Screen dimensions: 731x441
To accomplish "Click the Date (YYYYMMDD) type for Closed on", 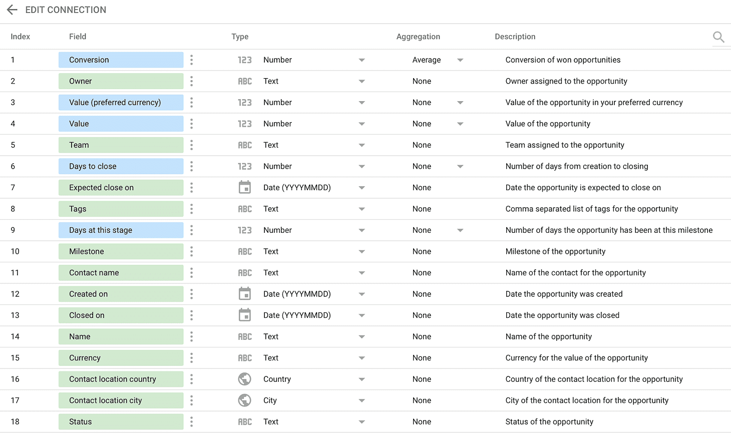I will point(297,315).
